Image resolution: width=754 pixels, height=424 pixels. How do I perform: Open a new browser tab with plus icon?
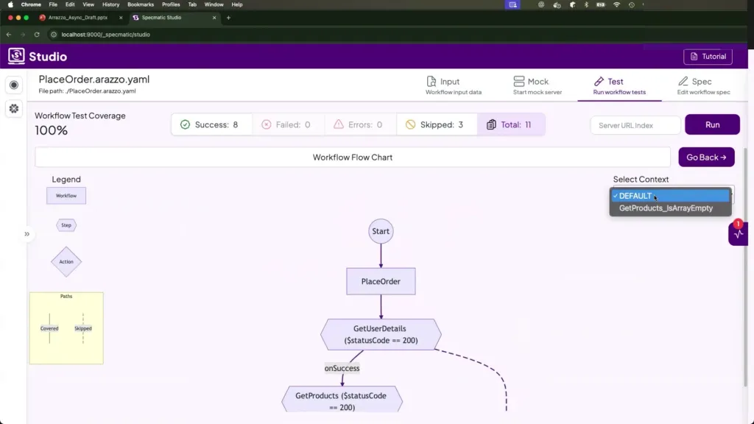(228, 17)
